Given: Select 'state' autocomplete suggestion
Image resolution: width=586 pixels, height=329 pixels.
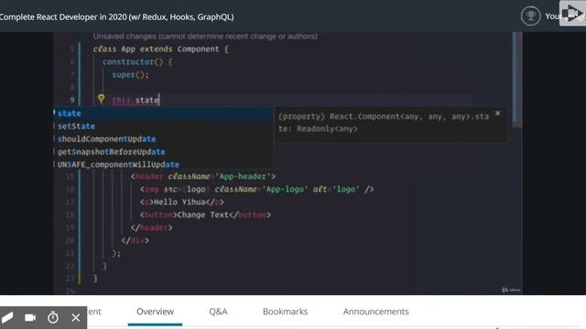Looking at the screenshot, I should 163,113.
